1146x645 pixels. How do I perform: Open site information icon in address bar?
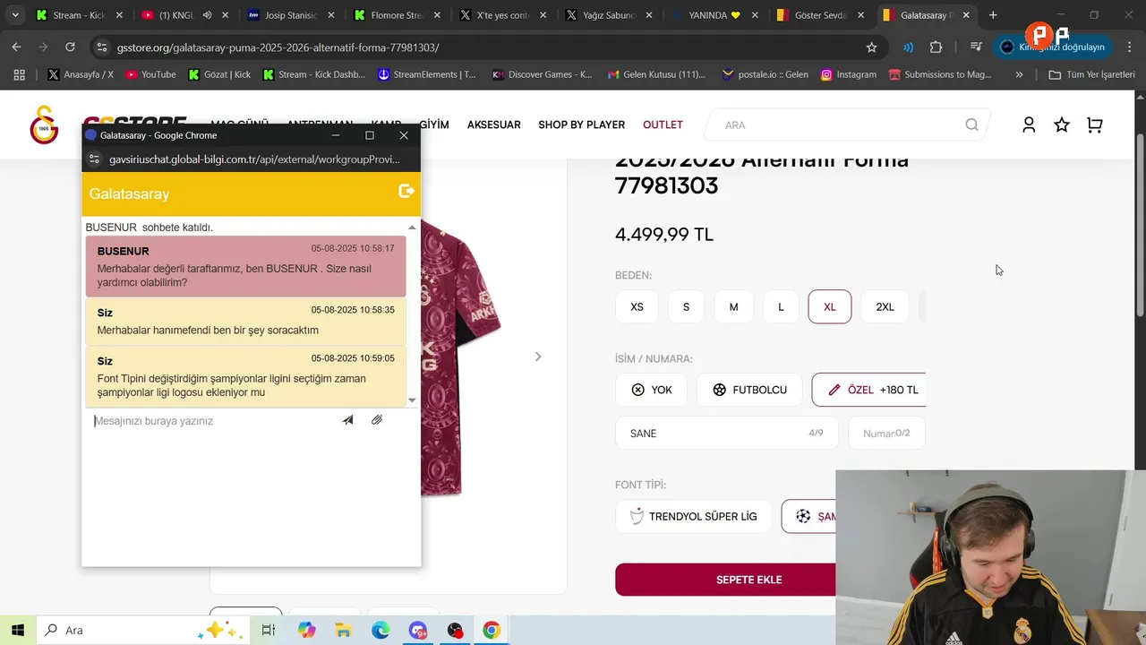pyautogui.click(x=101, y=47)
